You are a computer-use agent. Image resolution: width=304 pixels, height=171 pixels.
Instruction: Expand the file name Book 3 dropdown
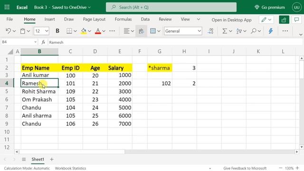pyautogui.click(x=89, y=8)
